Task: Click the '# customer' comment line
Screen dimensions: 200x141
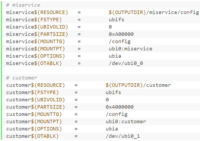Action: (x=22, y=78)
